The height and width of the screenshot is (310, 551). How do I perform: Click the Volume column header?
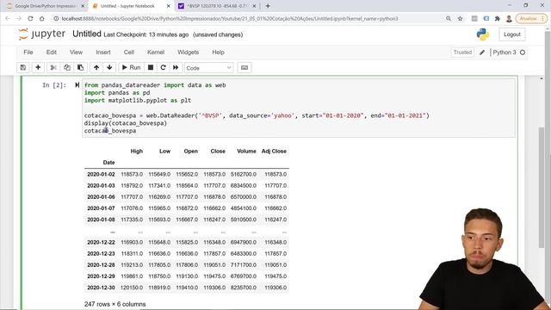coord(246,152)
